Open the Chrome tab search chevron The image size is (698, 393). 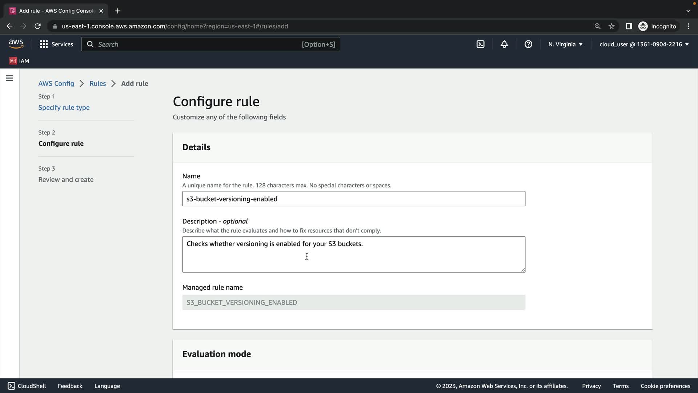pos(688,11)
